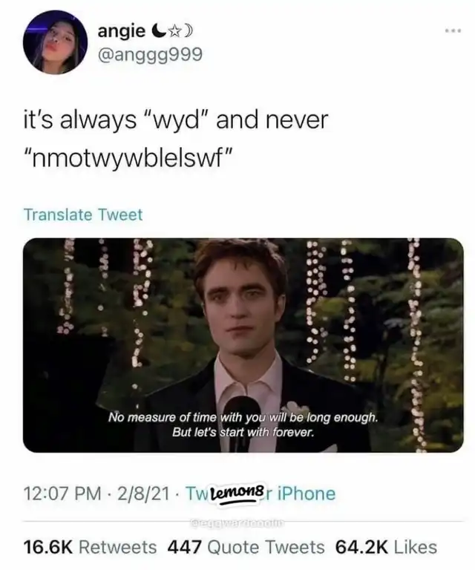View the 64.2K Likes list
The width and height of the screenshot is (475, 570).
(386, 547)
